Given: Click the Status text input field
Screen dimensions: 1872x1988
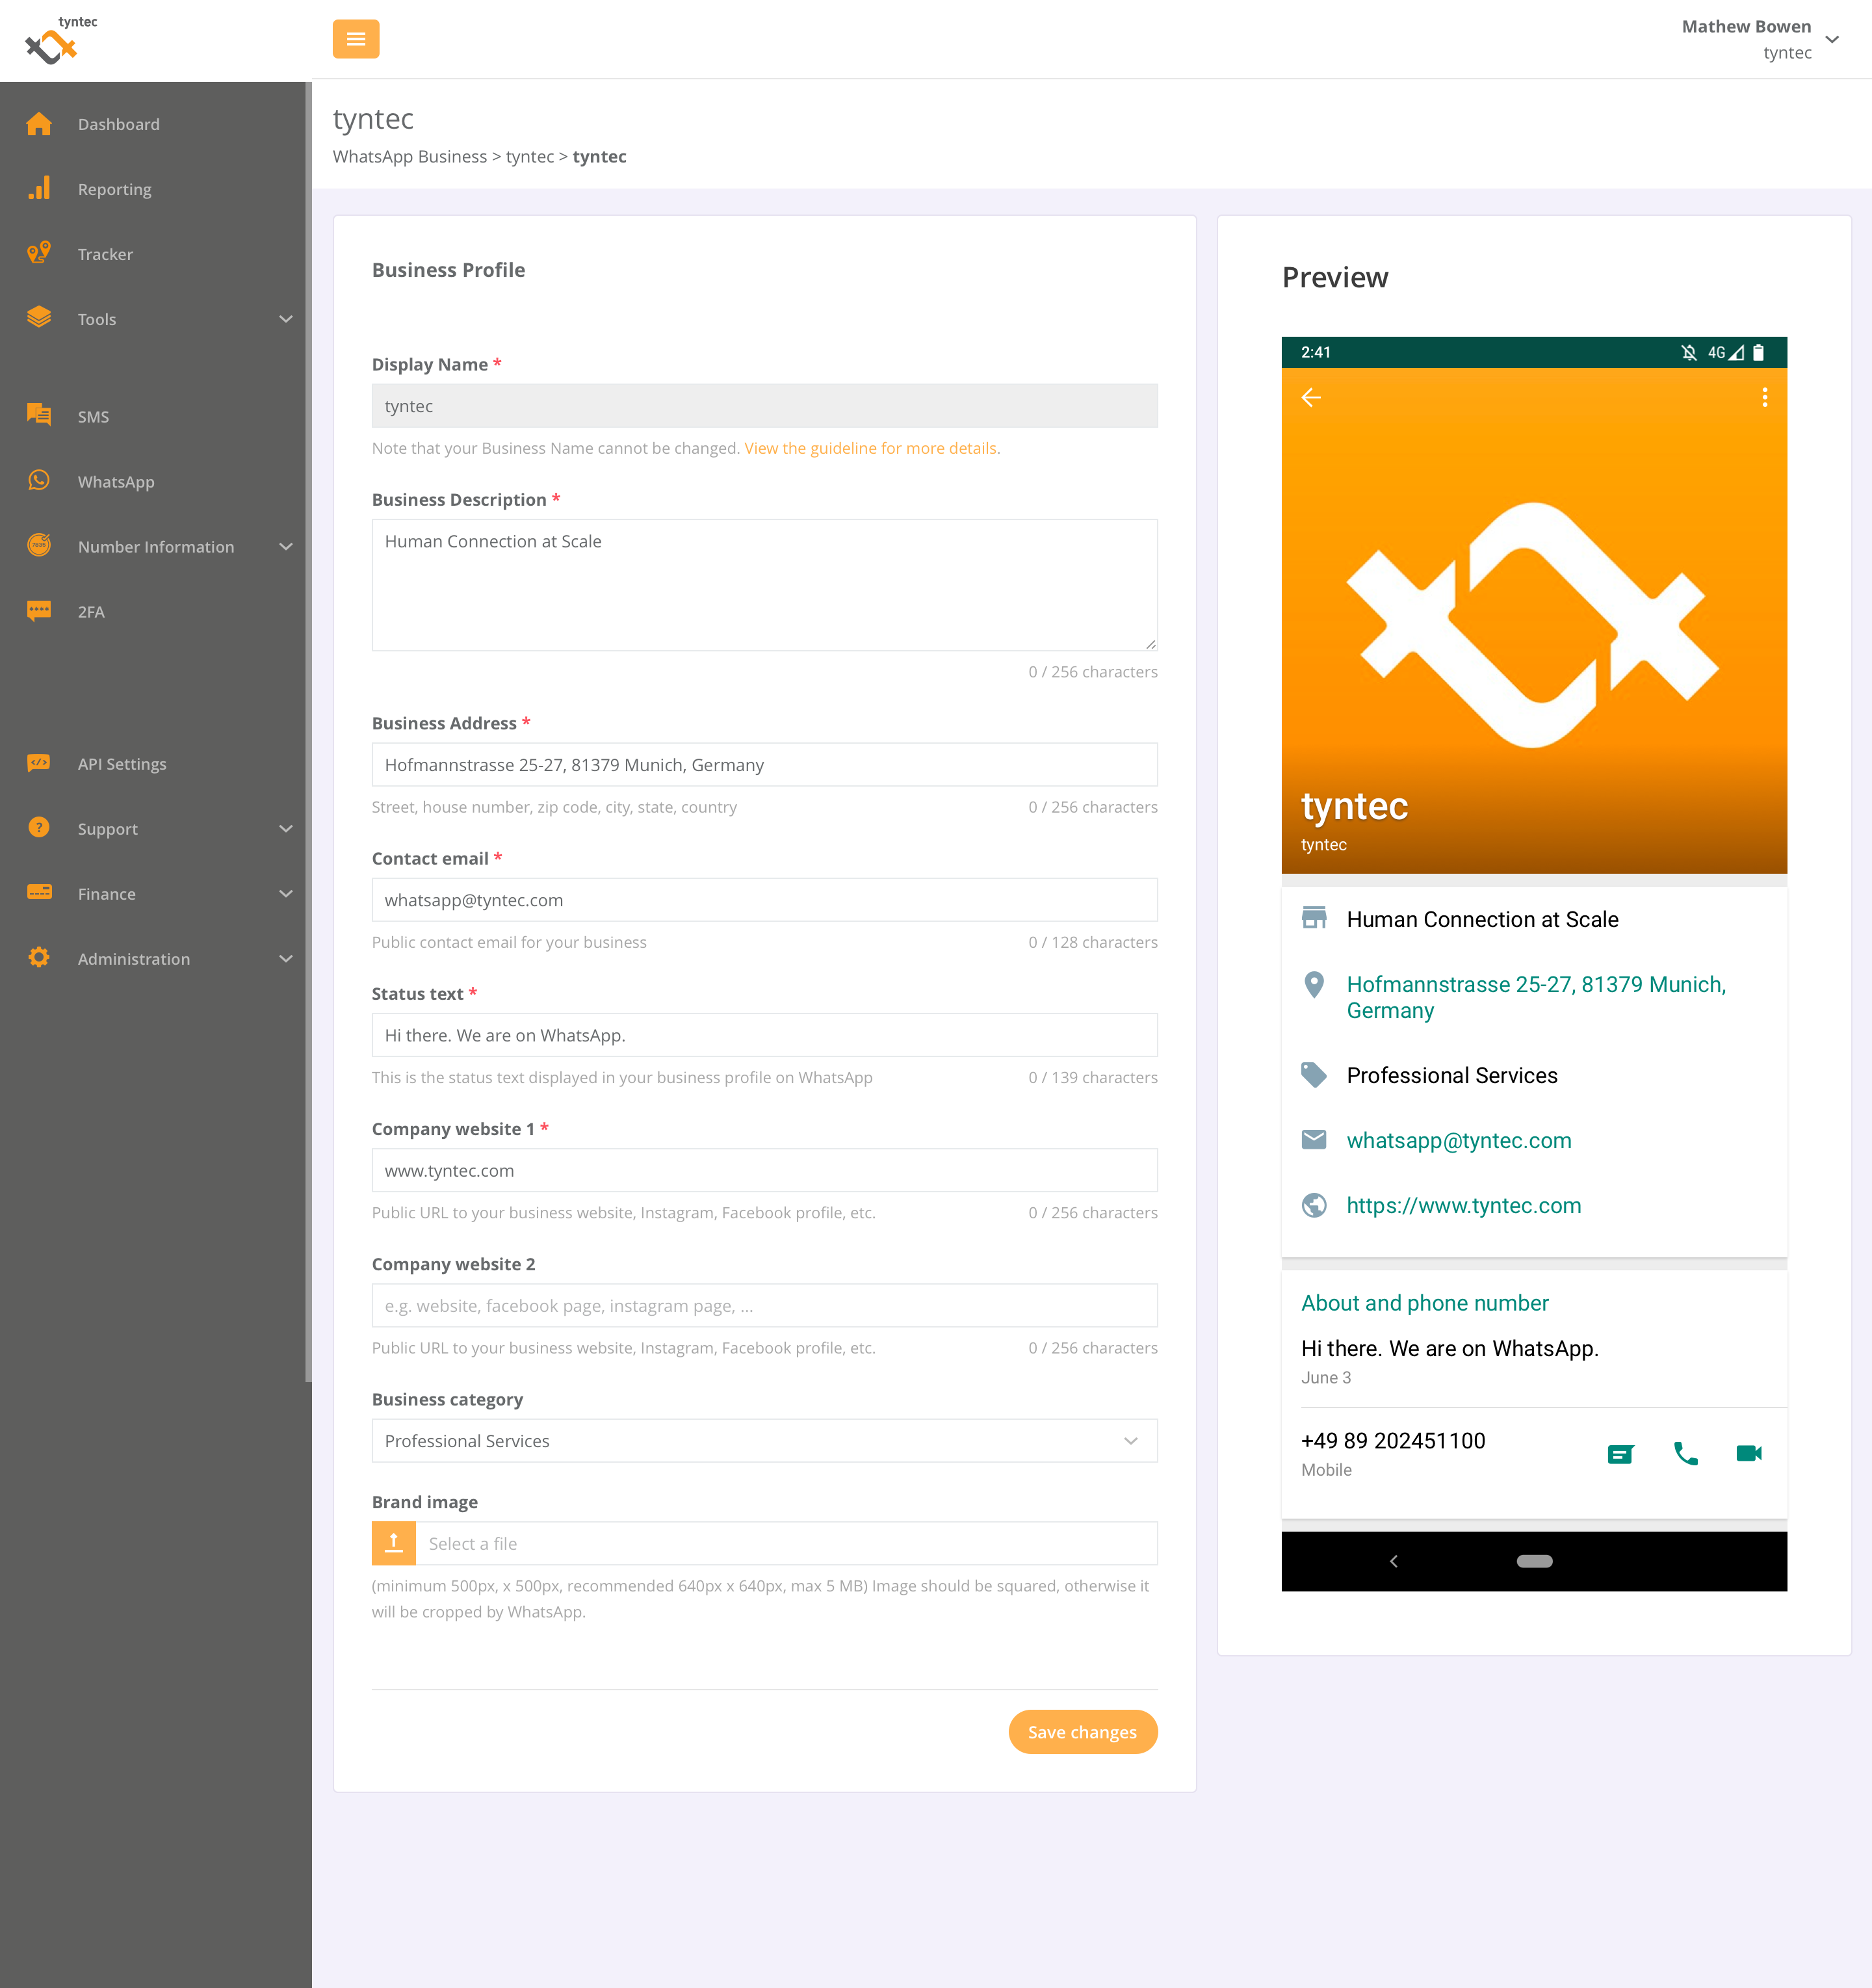Looking at the screenshot, I should click(x=765, y=1035).
